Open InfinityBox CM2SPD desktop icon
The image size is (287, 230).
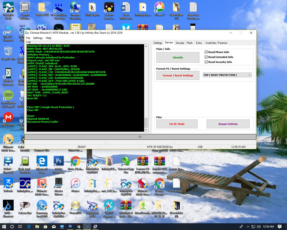(x=126, y=187)
